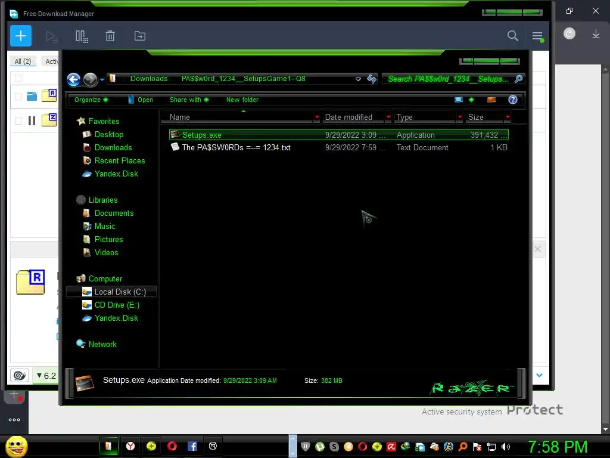Click the folder icon in first download row

32,96
